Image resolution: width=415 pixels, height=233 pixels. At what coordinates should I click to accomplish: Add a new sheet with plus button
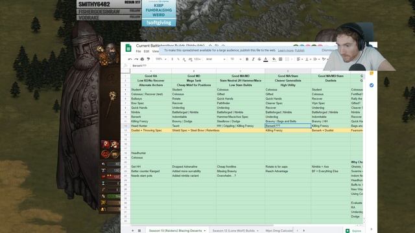point(132,230)
